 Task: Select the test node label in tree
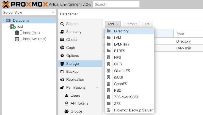[20, 27]
